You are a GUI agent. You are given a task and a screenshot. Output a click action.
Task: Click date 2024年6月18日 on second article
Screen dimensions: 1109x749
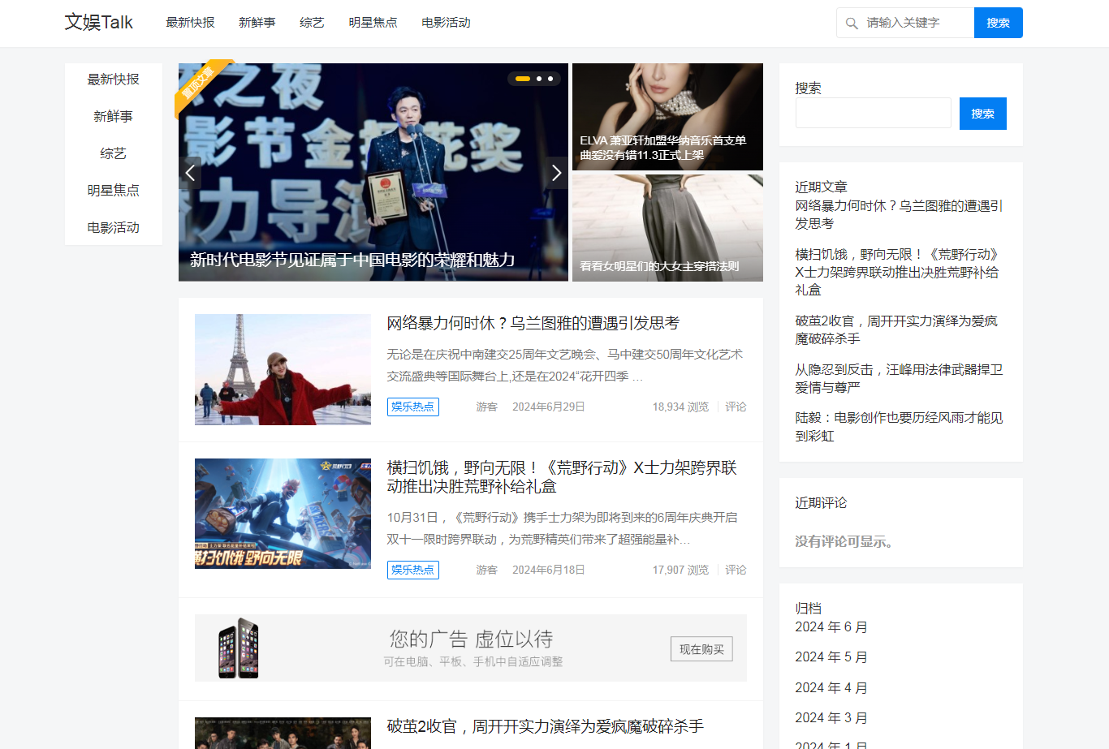coord(549,570)
